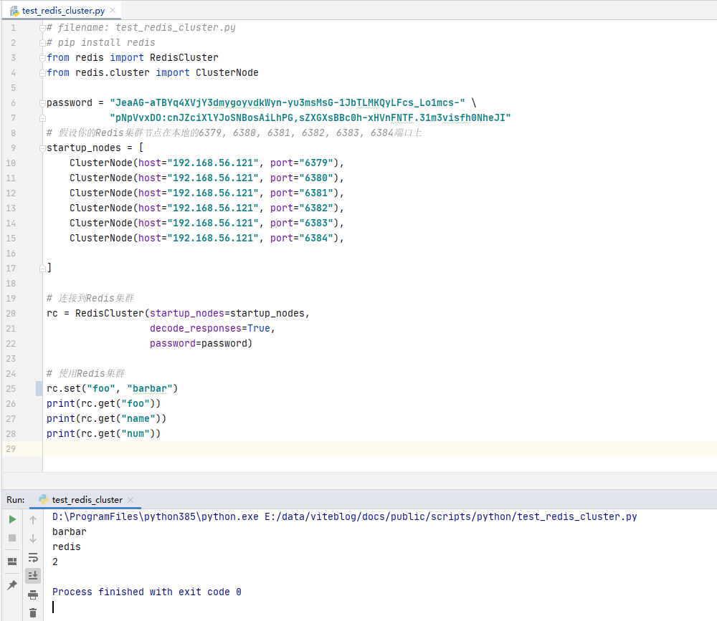
Task: Click decode_responses=True on line 21
Action: tap(210, 329)
